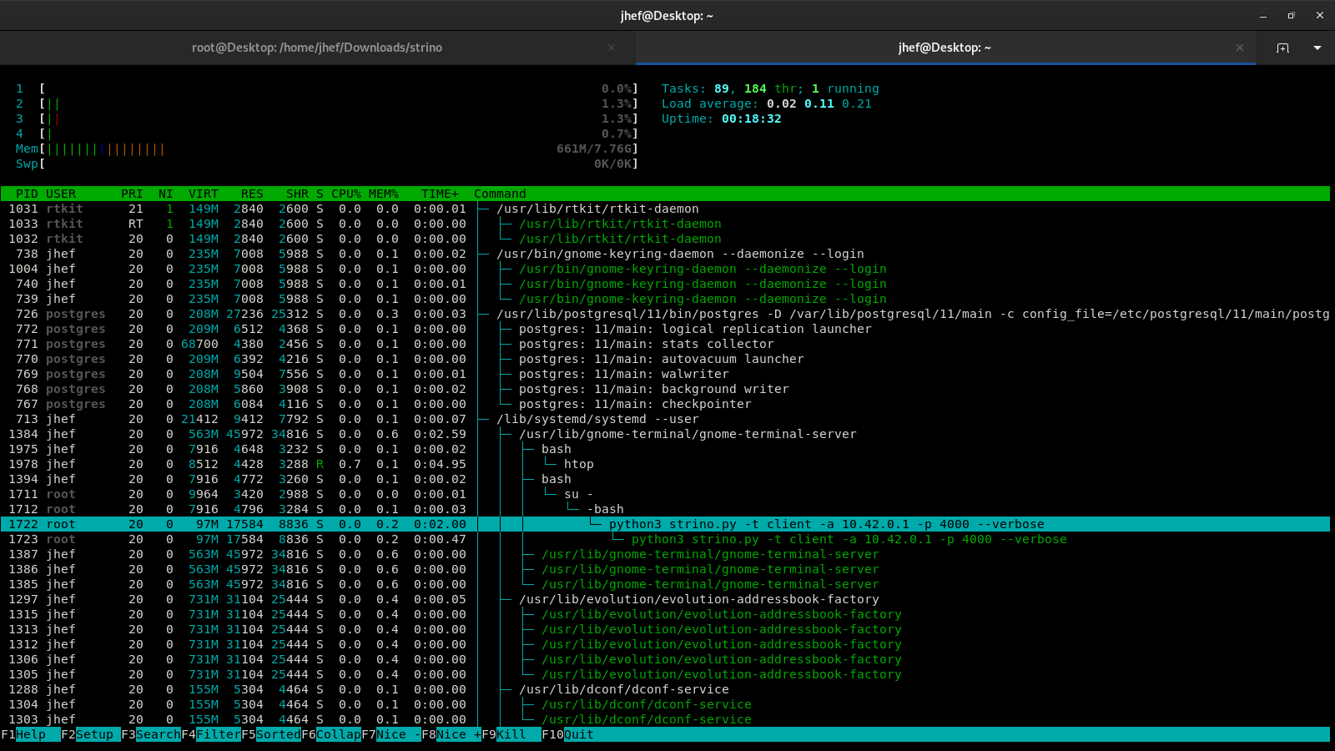Toggle F5 Sorted view button
This screenshot has width=1335, height=751.
point(271,735)
